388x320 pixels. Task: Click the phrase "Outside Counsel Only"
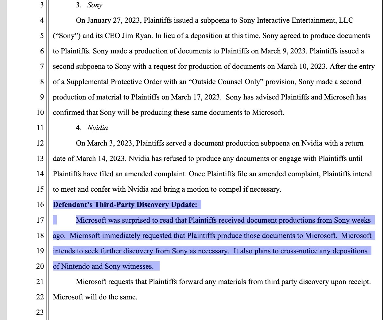point(226,82)
